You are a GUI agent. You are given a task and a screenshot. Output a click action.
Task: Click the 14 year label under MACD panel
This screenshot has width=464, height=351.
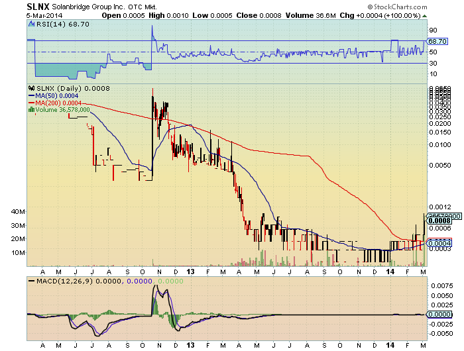pyautogui.click(x=390, y=345)
